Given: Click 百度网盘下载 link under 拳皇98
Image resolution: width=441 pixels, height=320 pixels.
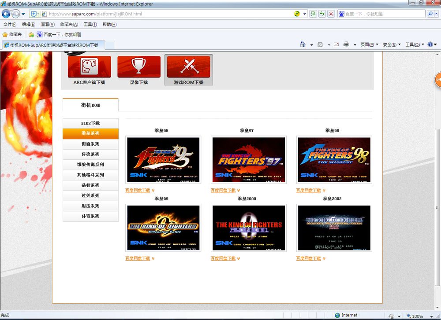Looking at the screenshot, I should click(x=309, y=190).
